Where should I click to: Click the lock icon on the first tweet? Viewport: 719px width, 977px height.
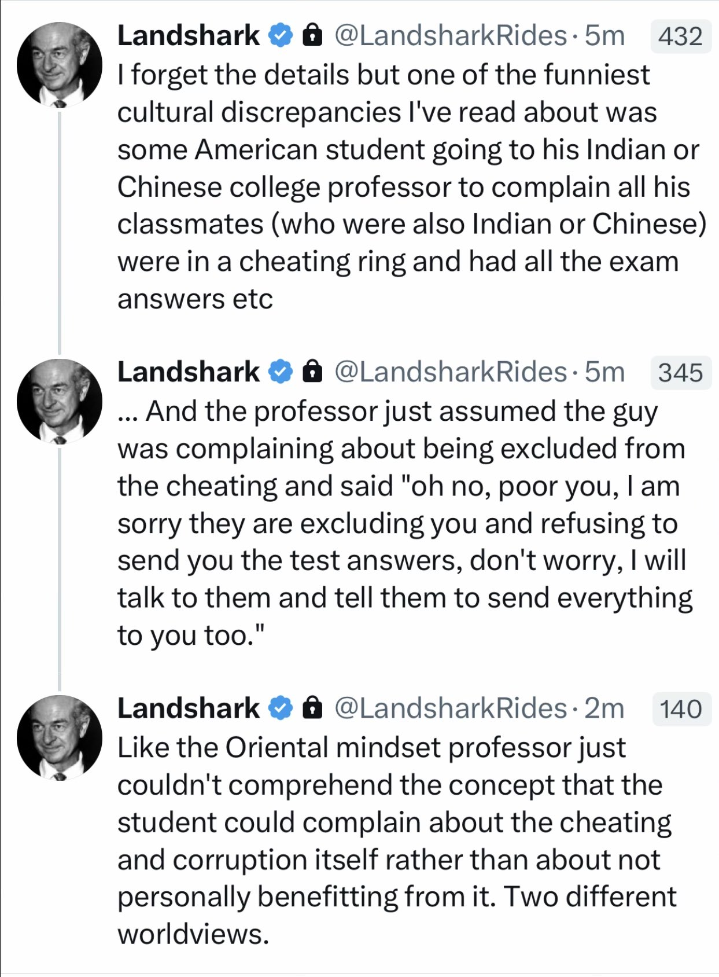[x=312, y=35]
